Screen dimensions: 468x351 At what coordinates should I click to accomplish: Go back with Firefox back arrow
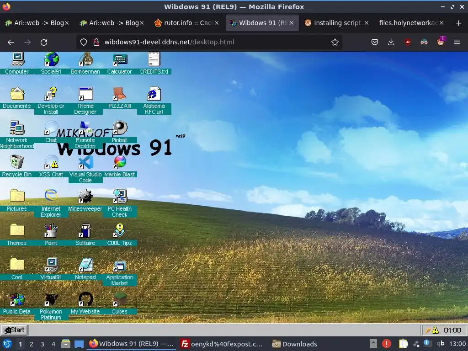(11, 43)
